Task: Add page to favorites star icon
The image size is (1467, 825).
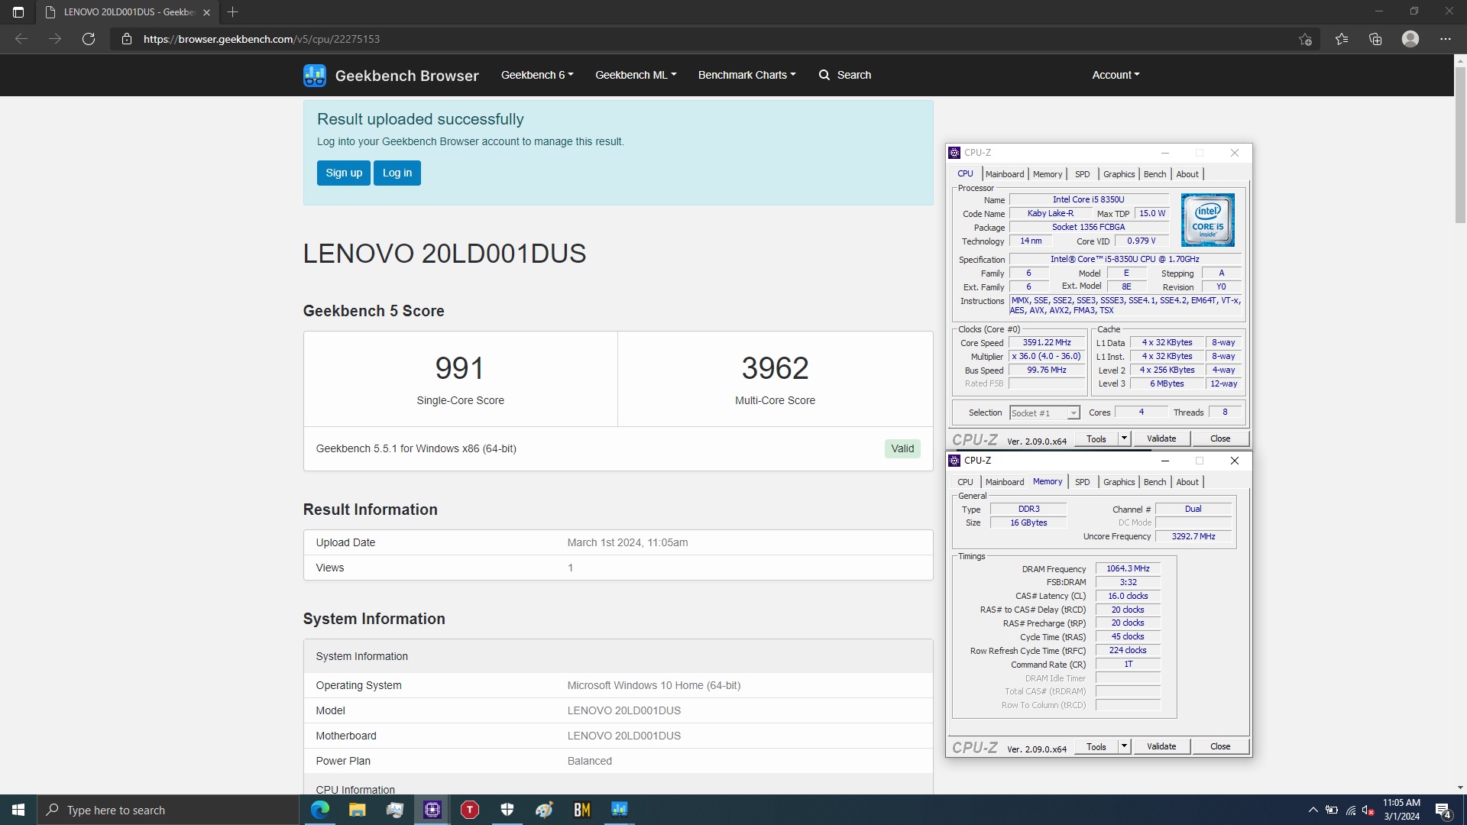Action: (x=1305, y=39)
